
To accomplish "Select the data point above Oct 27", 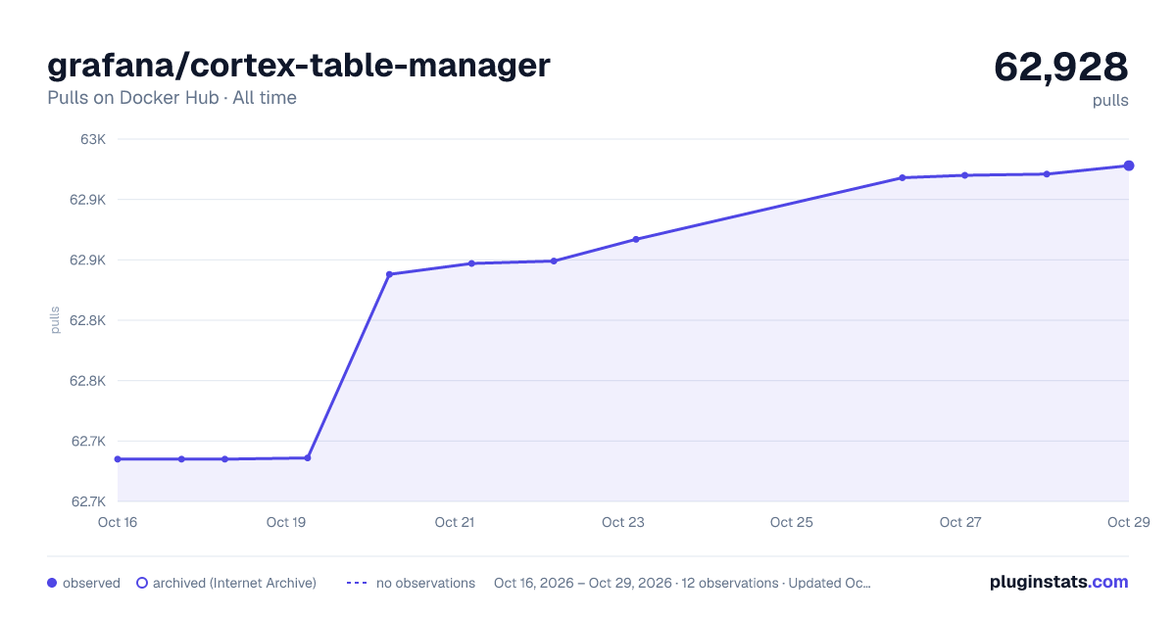I will (x=964, y=175).
